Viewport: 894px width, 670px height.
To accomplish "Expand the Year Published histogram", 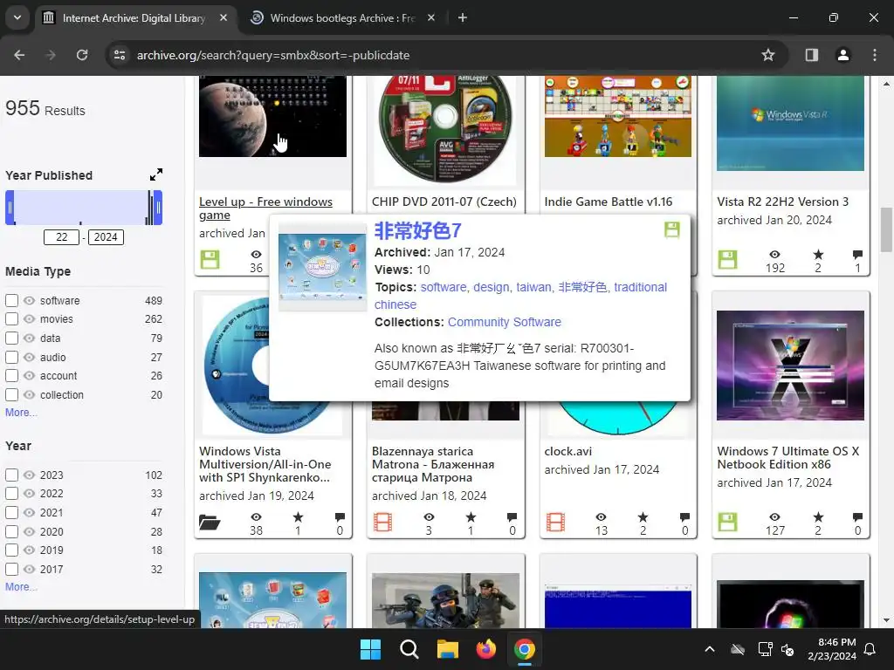I will pos(156,174).
